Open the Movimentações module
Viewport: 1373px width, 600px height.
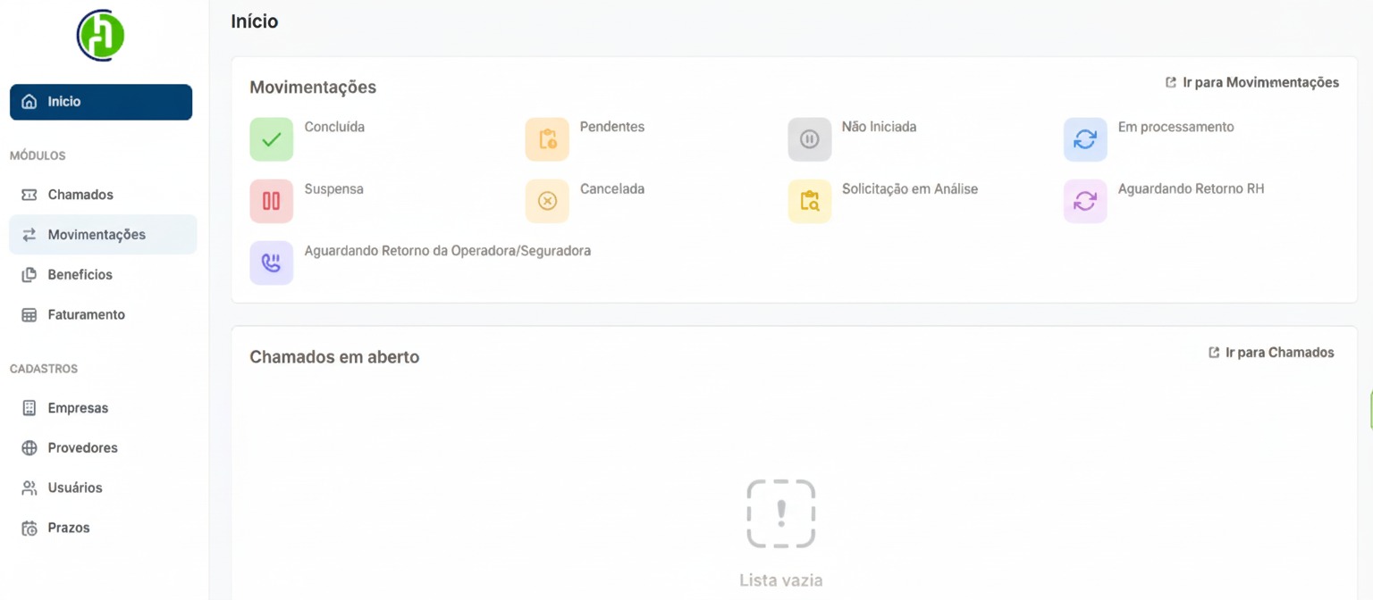point(97,234)
